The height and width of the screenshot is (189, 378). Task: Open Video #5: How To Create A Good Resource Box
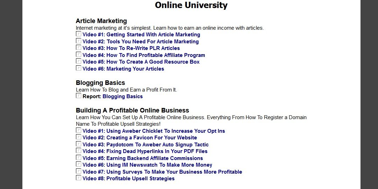(x=141, y=62)
